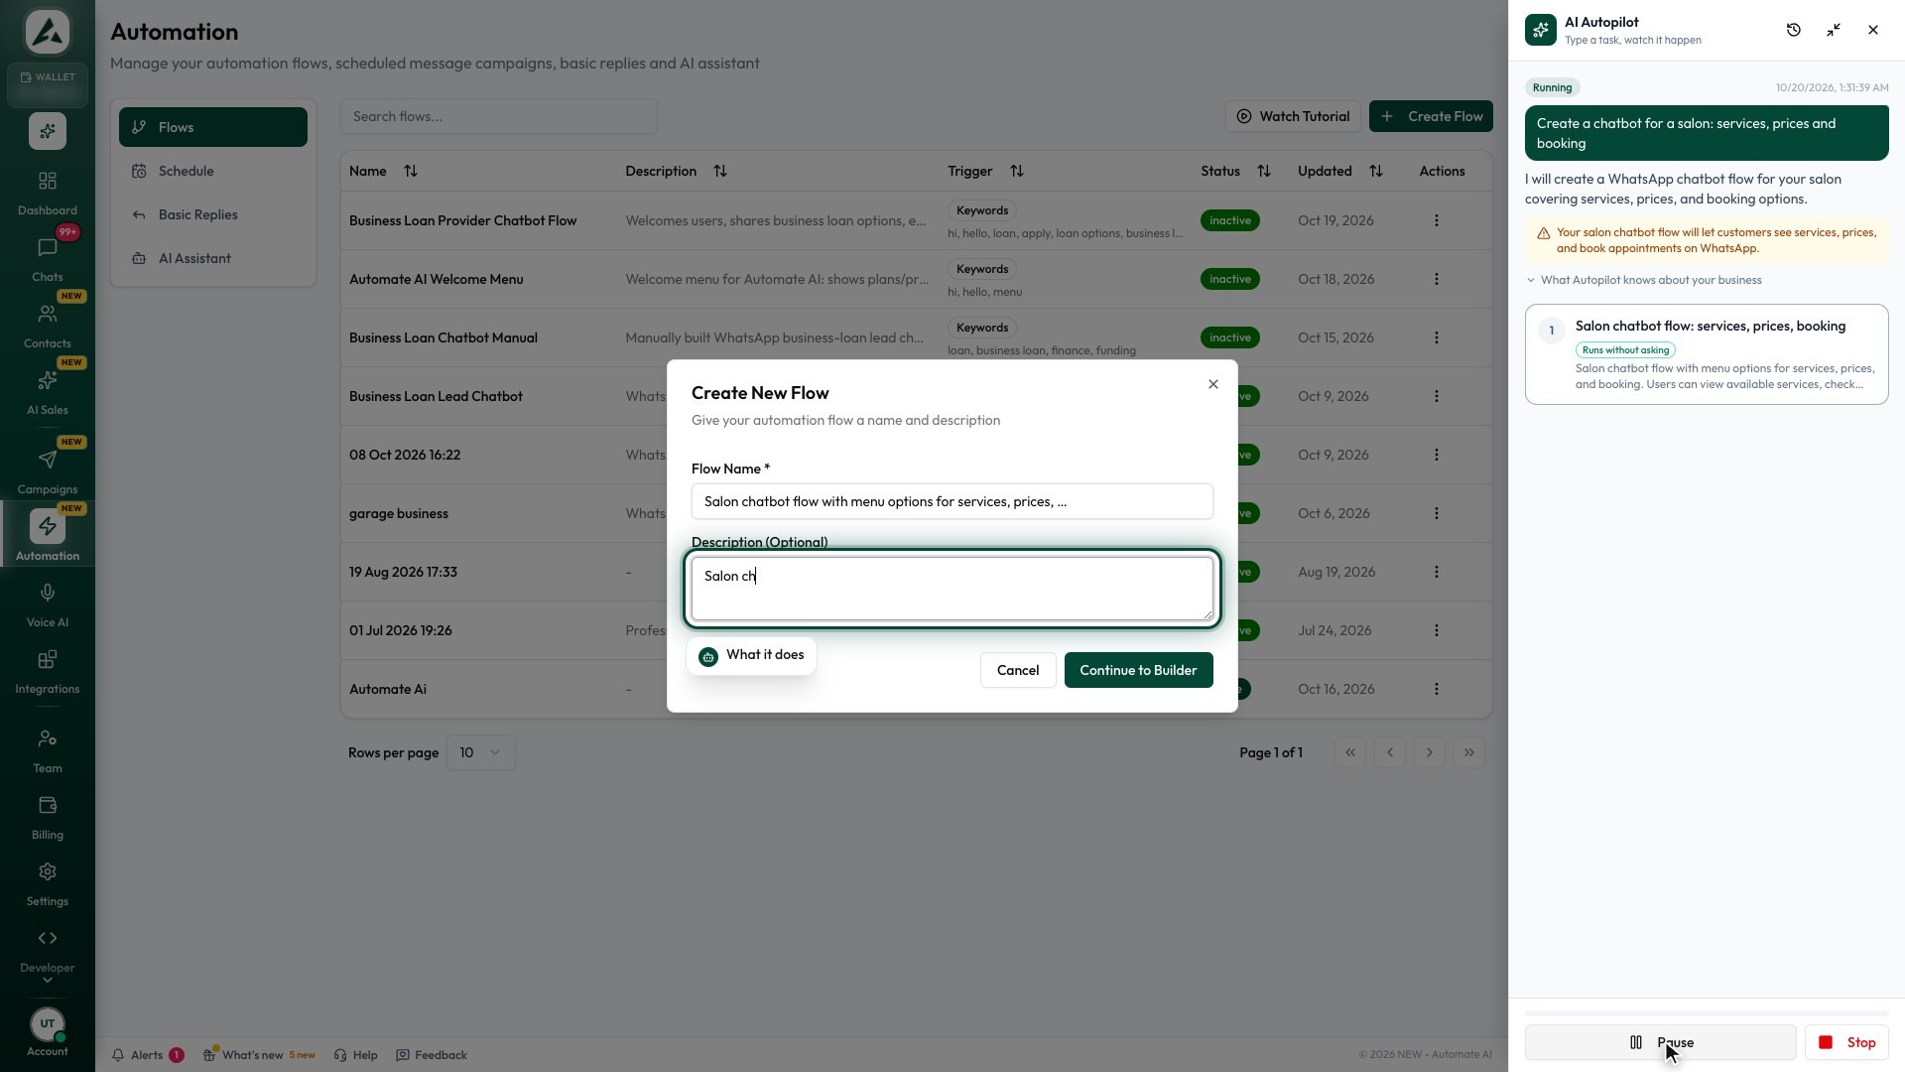
Task: Open Watch Tutorial video
Action: point(1293,116)
